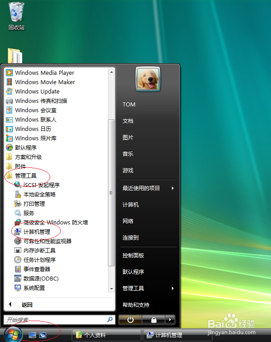Open 数据源(ODBC) icon

pyautogui.click(x=18, y=278)
